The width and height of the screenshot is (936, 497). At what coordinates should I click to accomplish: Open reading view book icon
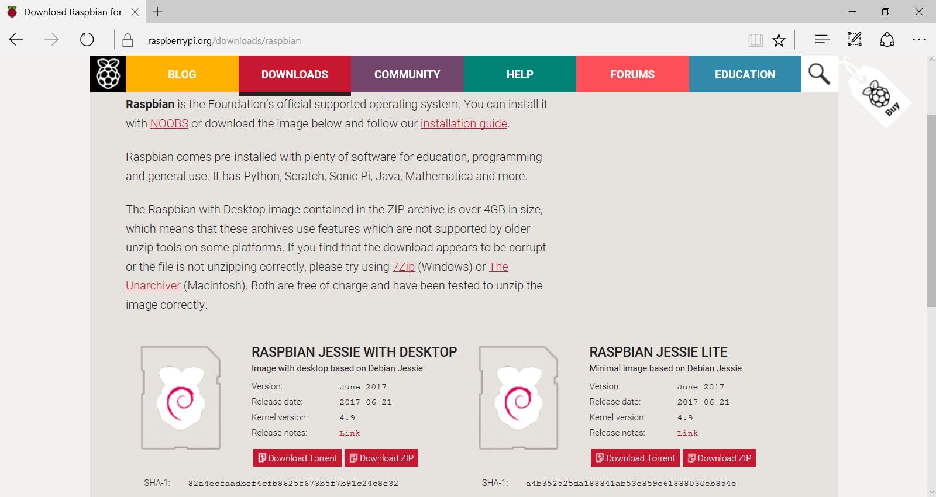click(755, 40)
